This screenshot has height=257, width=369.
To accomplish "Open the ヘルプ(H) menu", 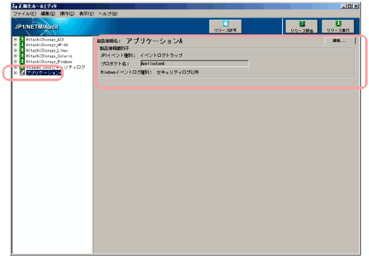I will [x=108, y=14].
